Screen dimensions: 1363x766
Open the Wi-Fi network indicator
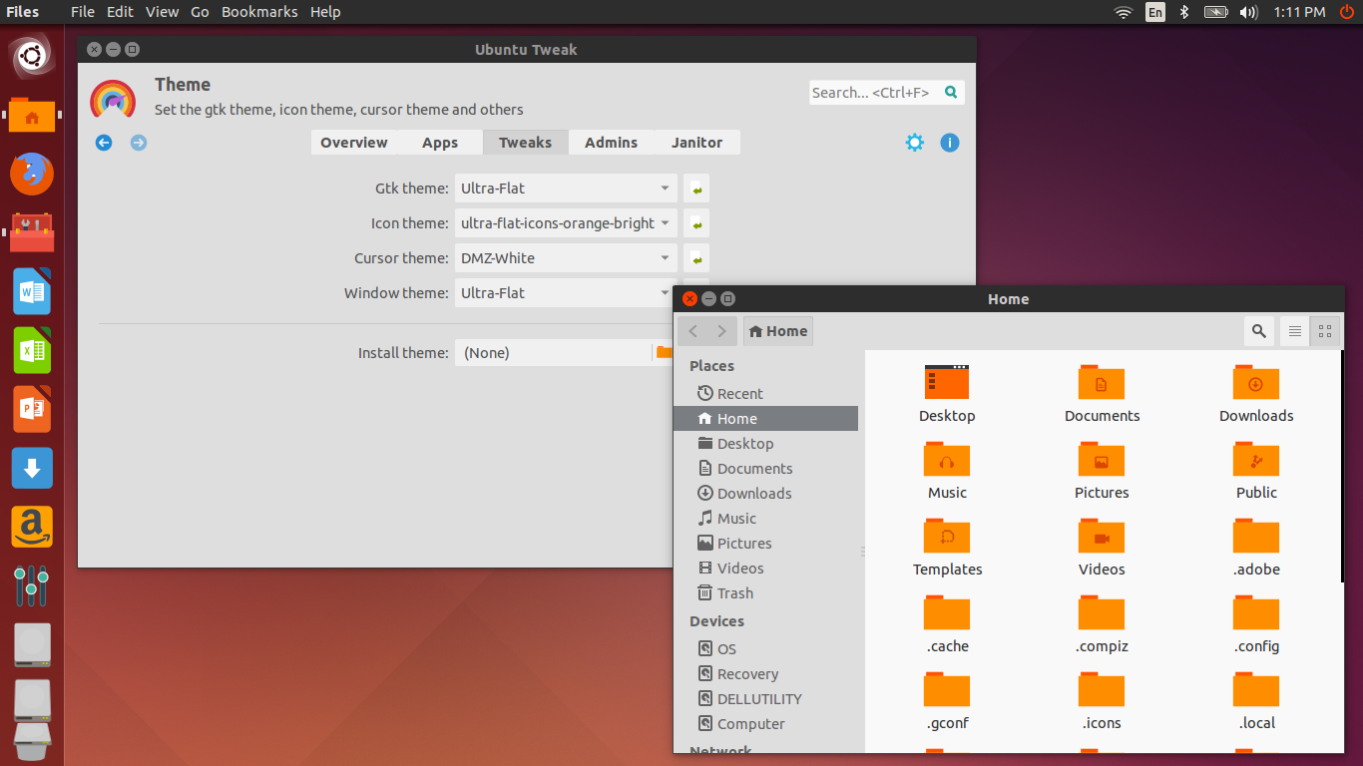point(1124,12)
